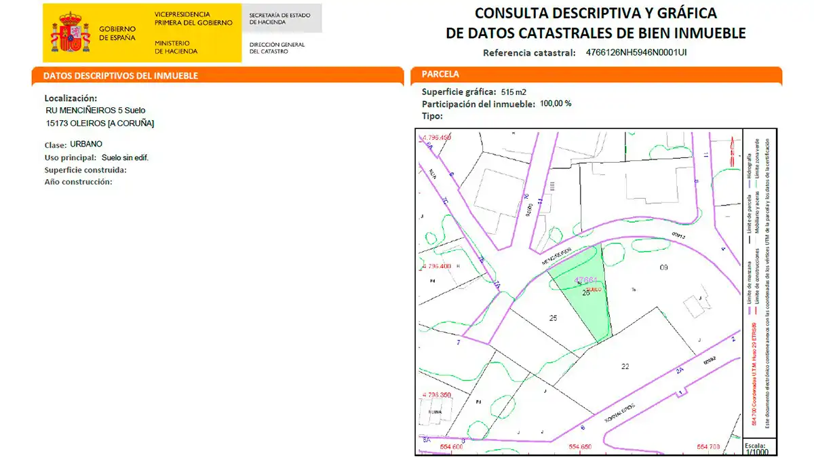Image resolution: width=814 pixels, height=458 pixels.
Task: Click the 'Tipo:' label
Action: (432, 116)
